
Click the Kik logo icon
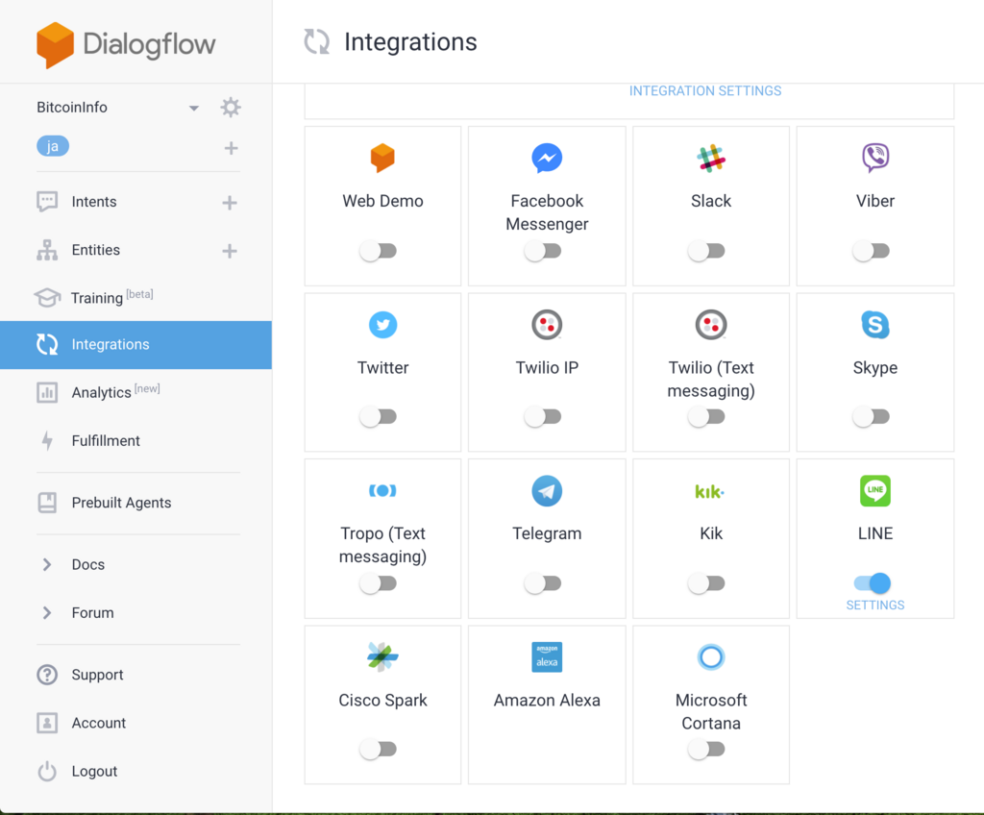(710, 492)
